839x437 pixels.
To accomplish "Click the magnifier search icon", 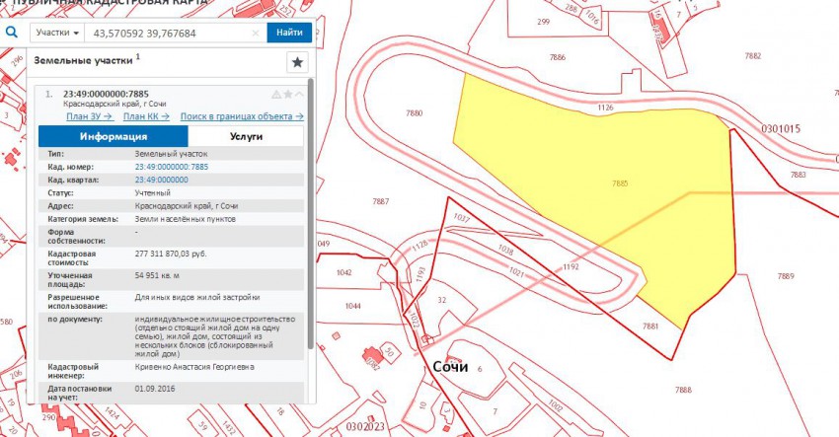I will (x=12, y=32).
